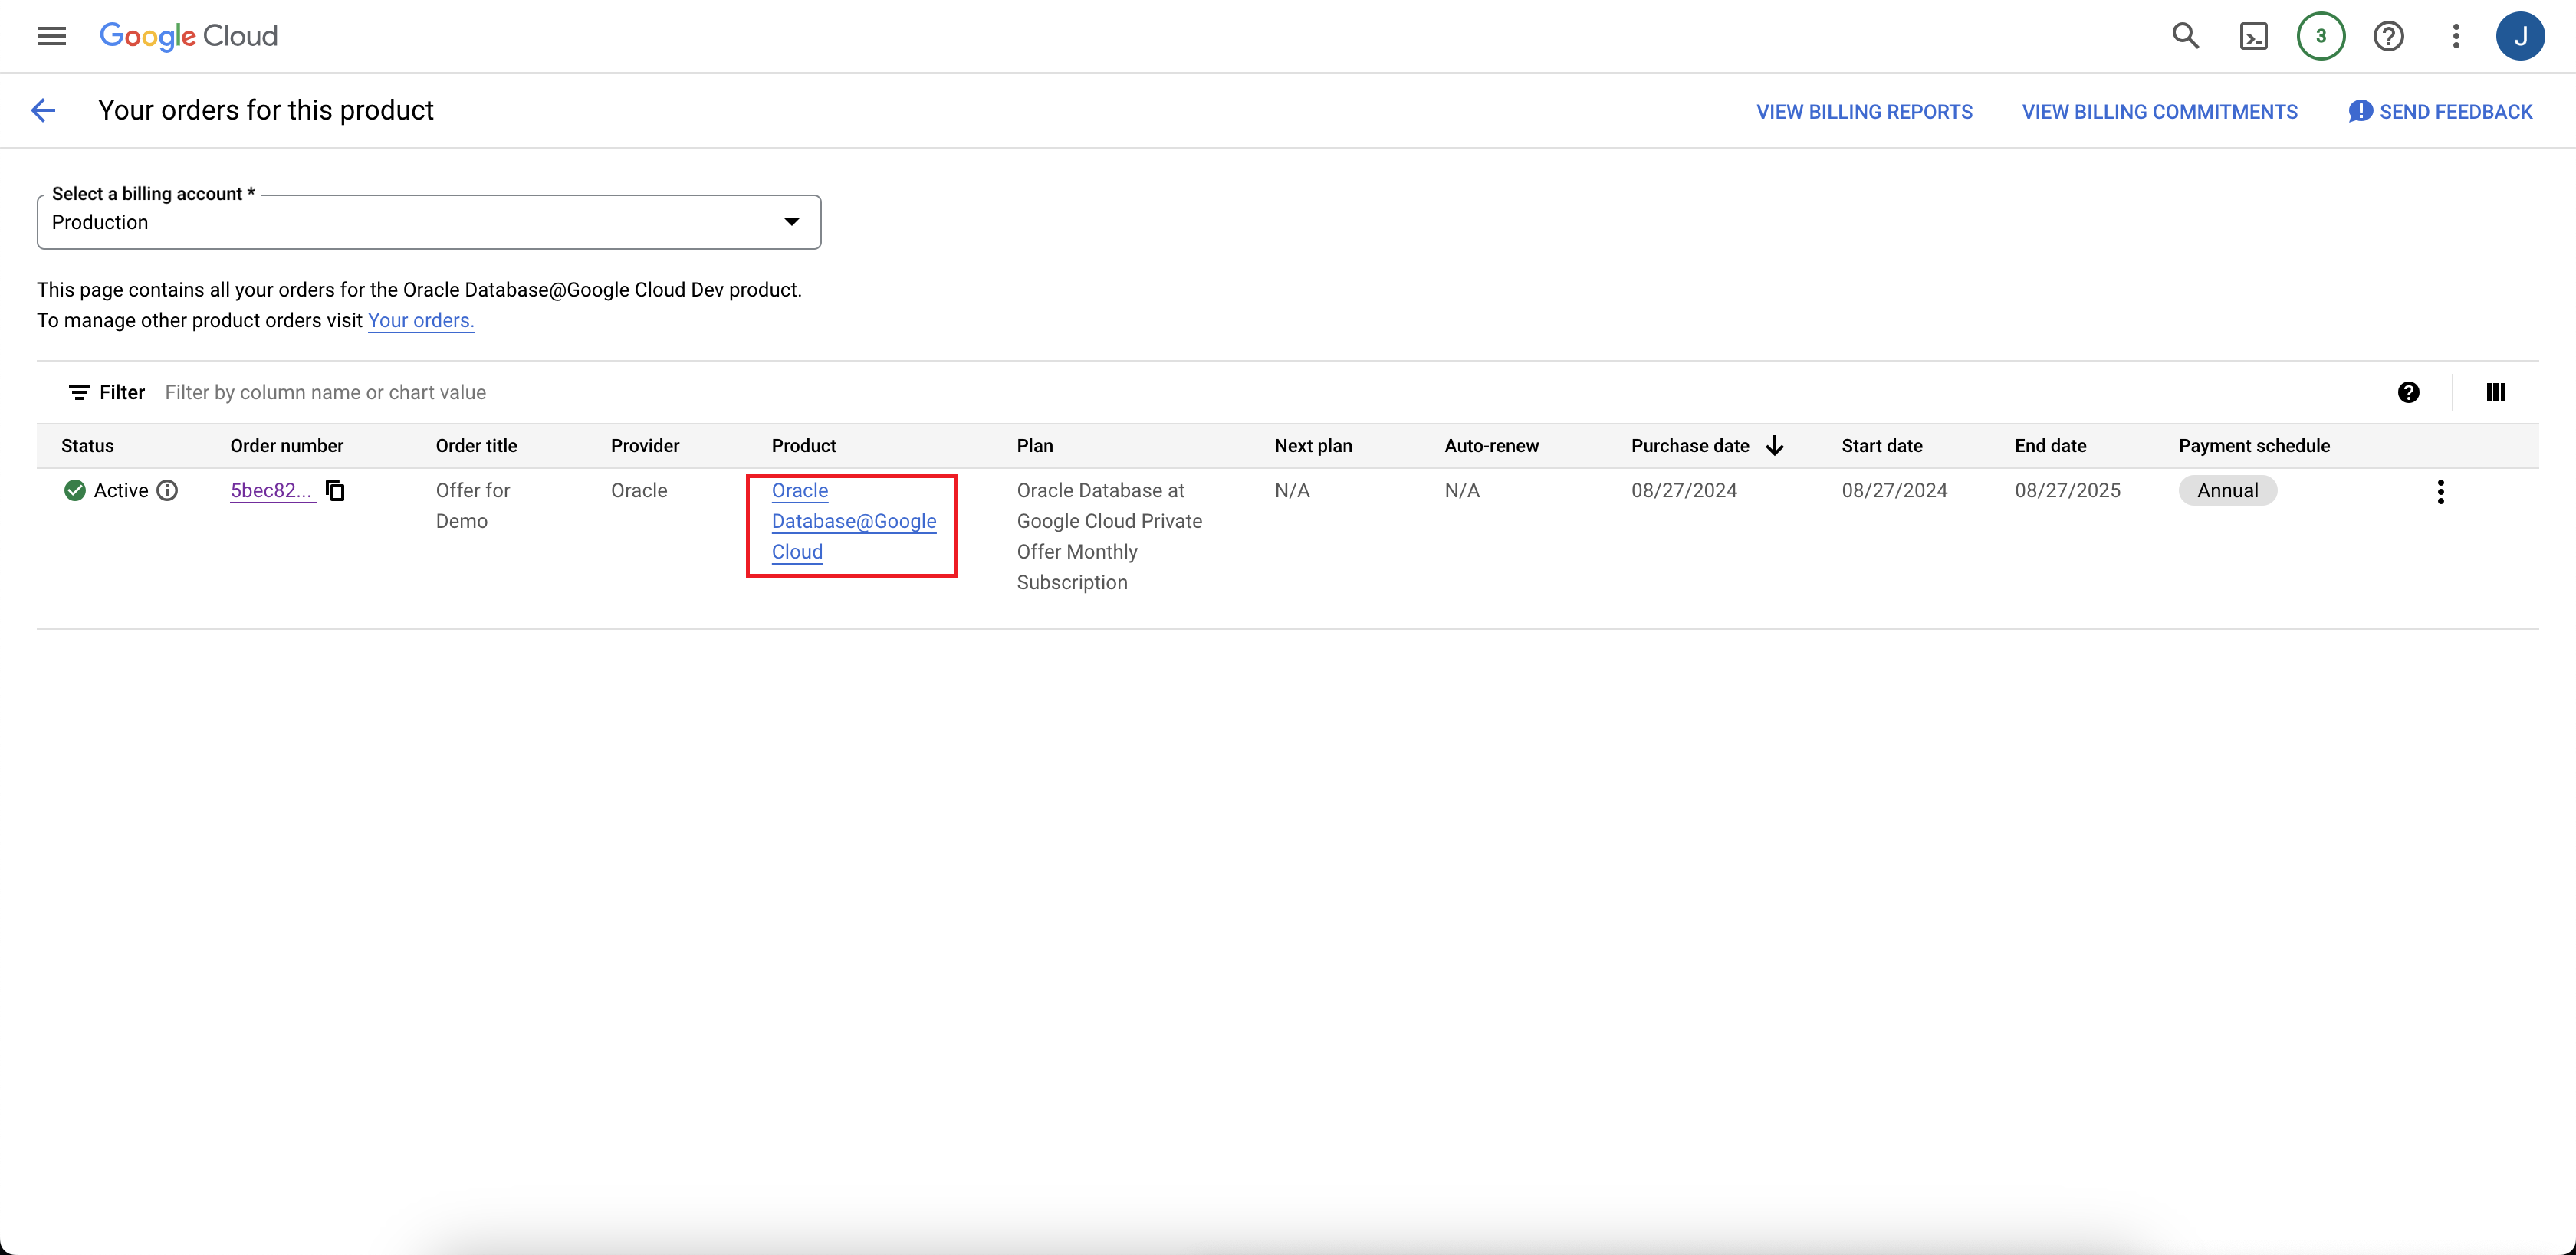Open account menu via avatar J
This screenshot has width=2576, height=1255.
(x=2522, y=36)
